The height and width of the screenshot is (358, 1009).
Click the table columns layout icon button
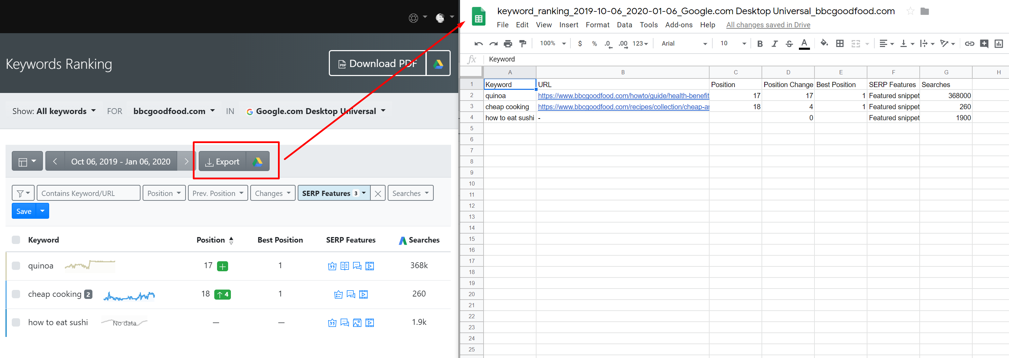[x=27, y=161]
